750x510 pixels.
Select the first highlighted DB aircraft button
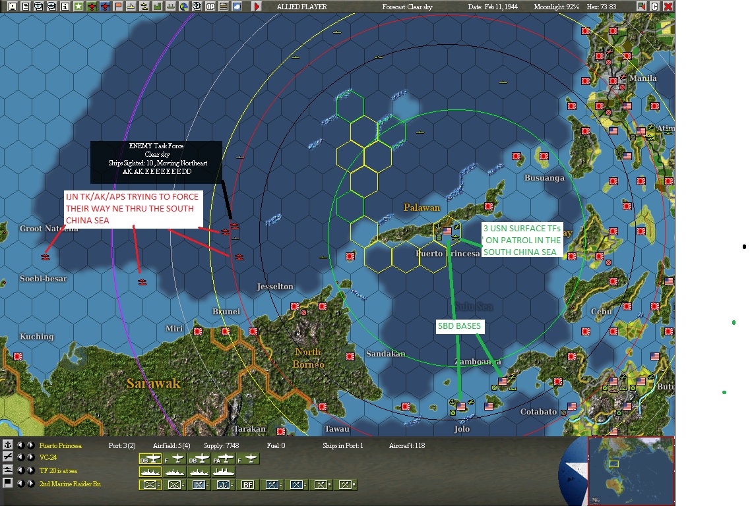tap(150, 459)
